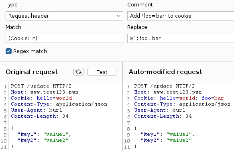Click the Auto-modified request heading
234x151 pixels.
click(x=165, y=72)
